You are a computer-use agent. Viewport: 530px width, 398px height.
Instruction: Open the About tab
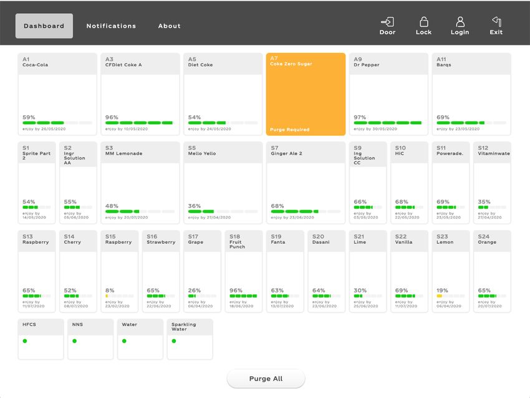[170, 26]
